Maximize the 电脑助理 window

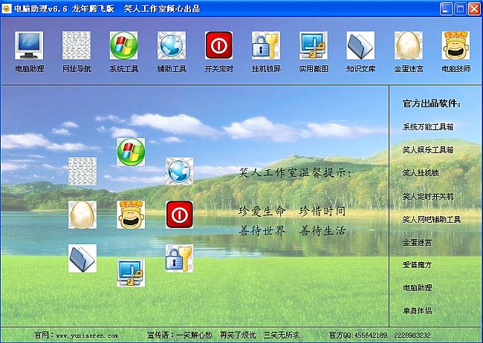click(460, 9)
